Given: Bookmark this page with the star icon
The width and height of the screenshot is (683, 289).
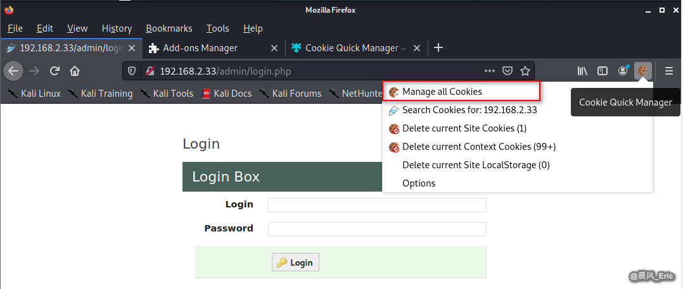Looking at the screenshot, I should [x=525, y=71].
